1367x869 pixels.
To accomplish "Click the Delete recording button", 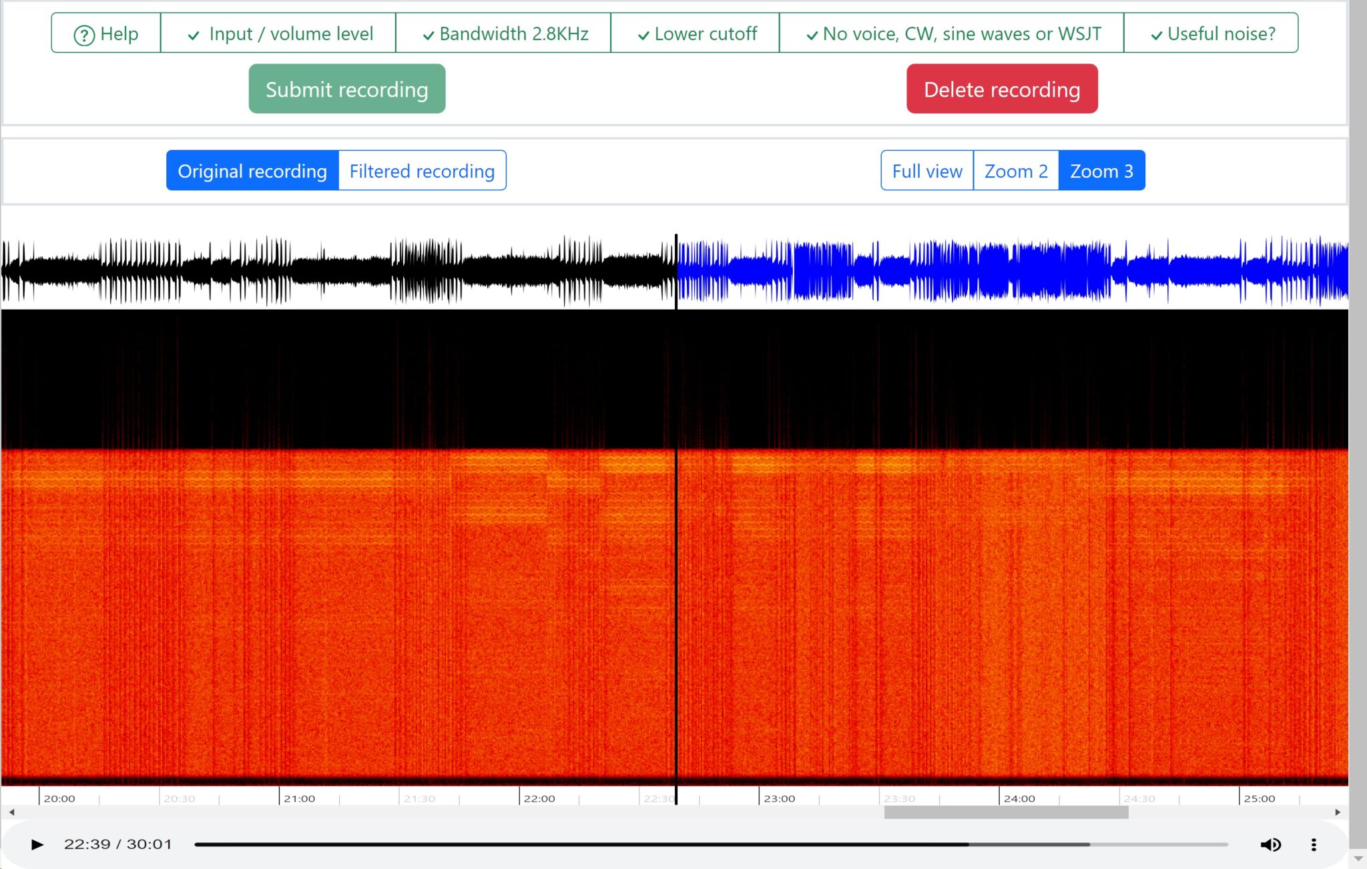I will click(x=1001, y=88).
